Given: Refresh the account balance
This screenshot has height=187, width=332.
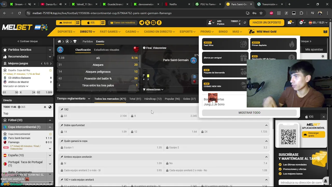Looking at the screenshot, I should (245, 23).
